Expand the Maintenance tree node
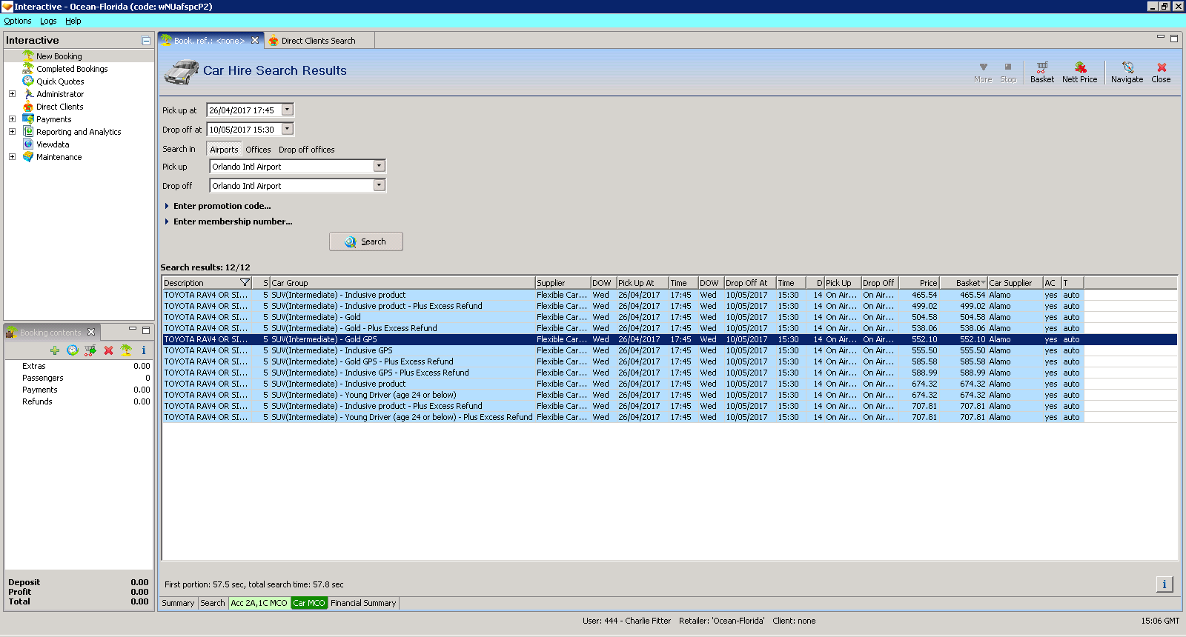The height and width of the screenshot is (637, 1186). tap(12, 157)
